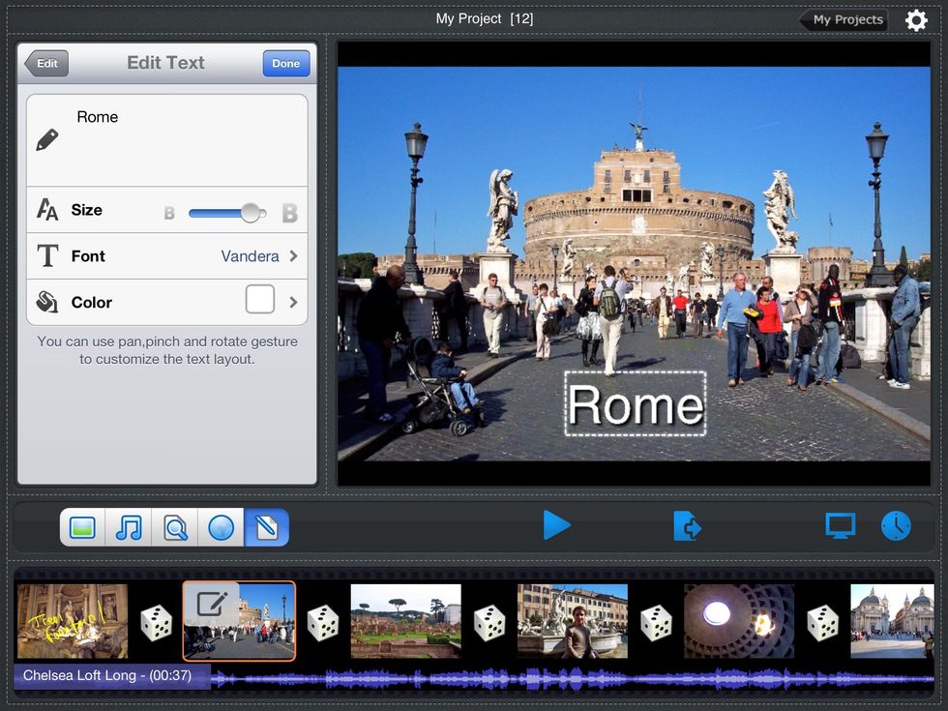
Task: Open the screen output display icon
Action: coord(841,525)
